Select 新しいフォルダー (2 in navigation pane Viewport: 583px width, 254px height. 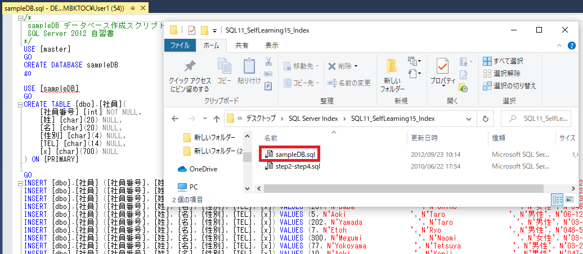point(213,151)
